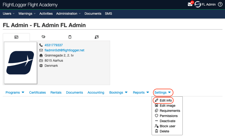Click the envelope icon beside the email address
The width and height of the screenshot is (225, 138).
[41, 50]
